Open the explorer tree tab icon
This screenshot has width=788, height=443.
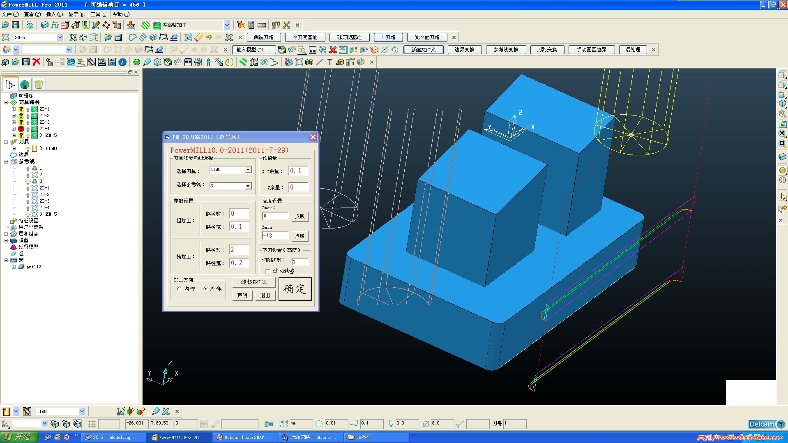point(10,85)
